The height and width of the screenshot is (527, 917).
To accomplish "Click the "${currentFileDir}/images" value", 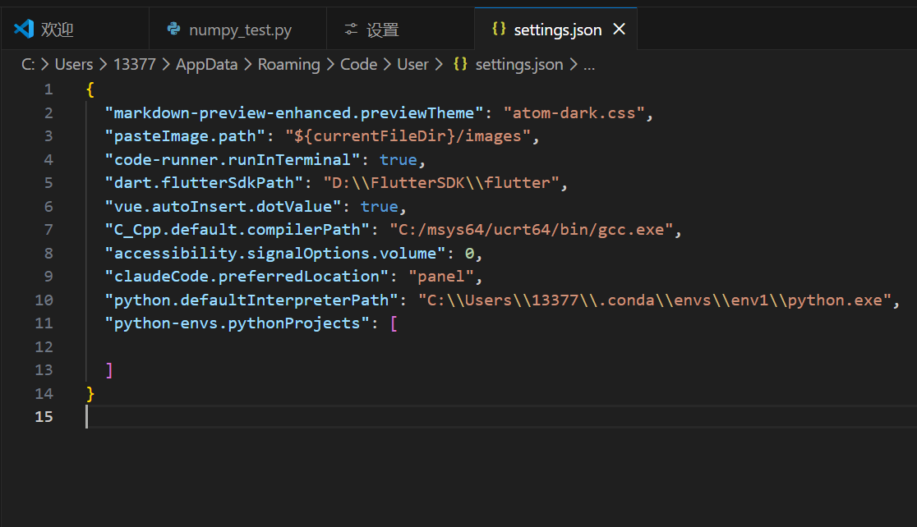I will click(x=408, y=136).
